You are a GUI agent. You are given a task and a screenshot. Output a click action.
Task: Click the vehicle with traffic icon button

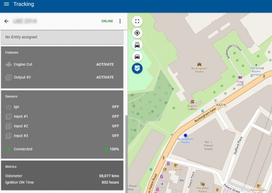[137, 45]
